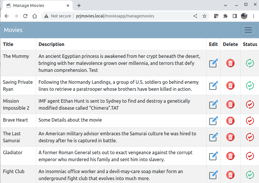Toggle status of The Mummy
Screen dimensions: 259x183
click(x=250, y=63)
